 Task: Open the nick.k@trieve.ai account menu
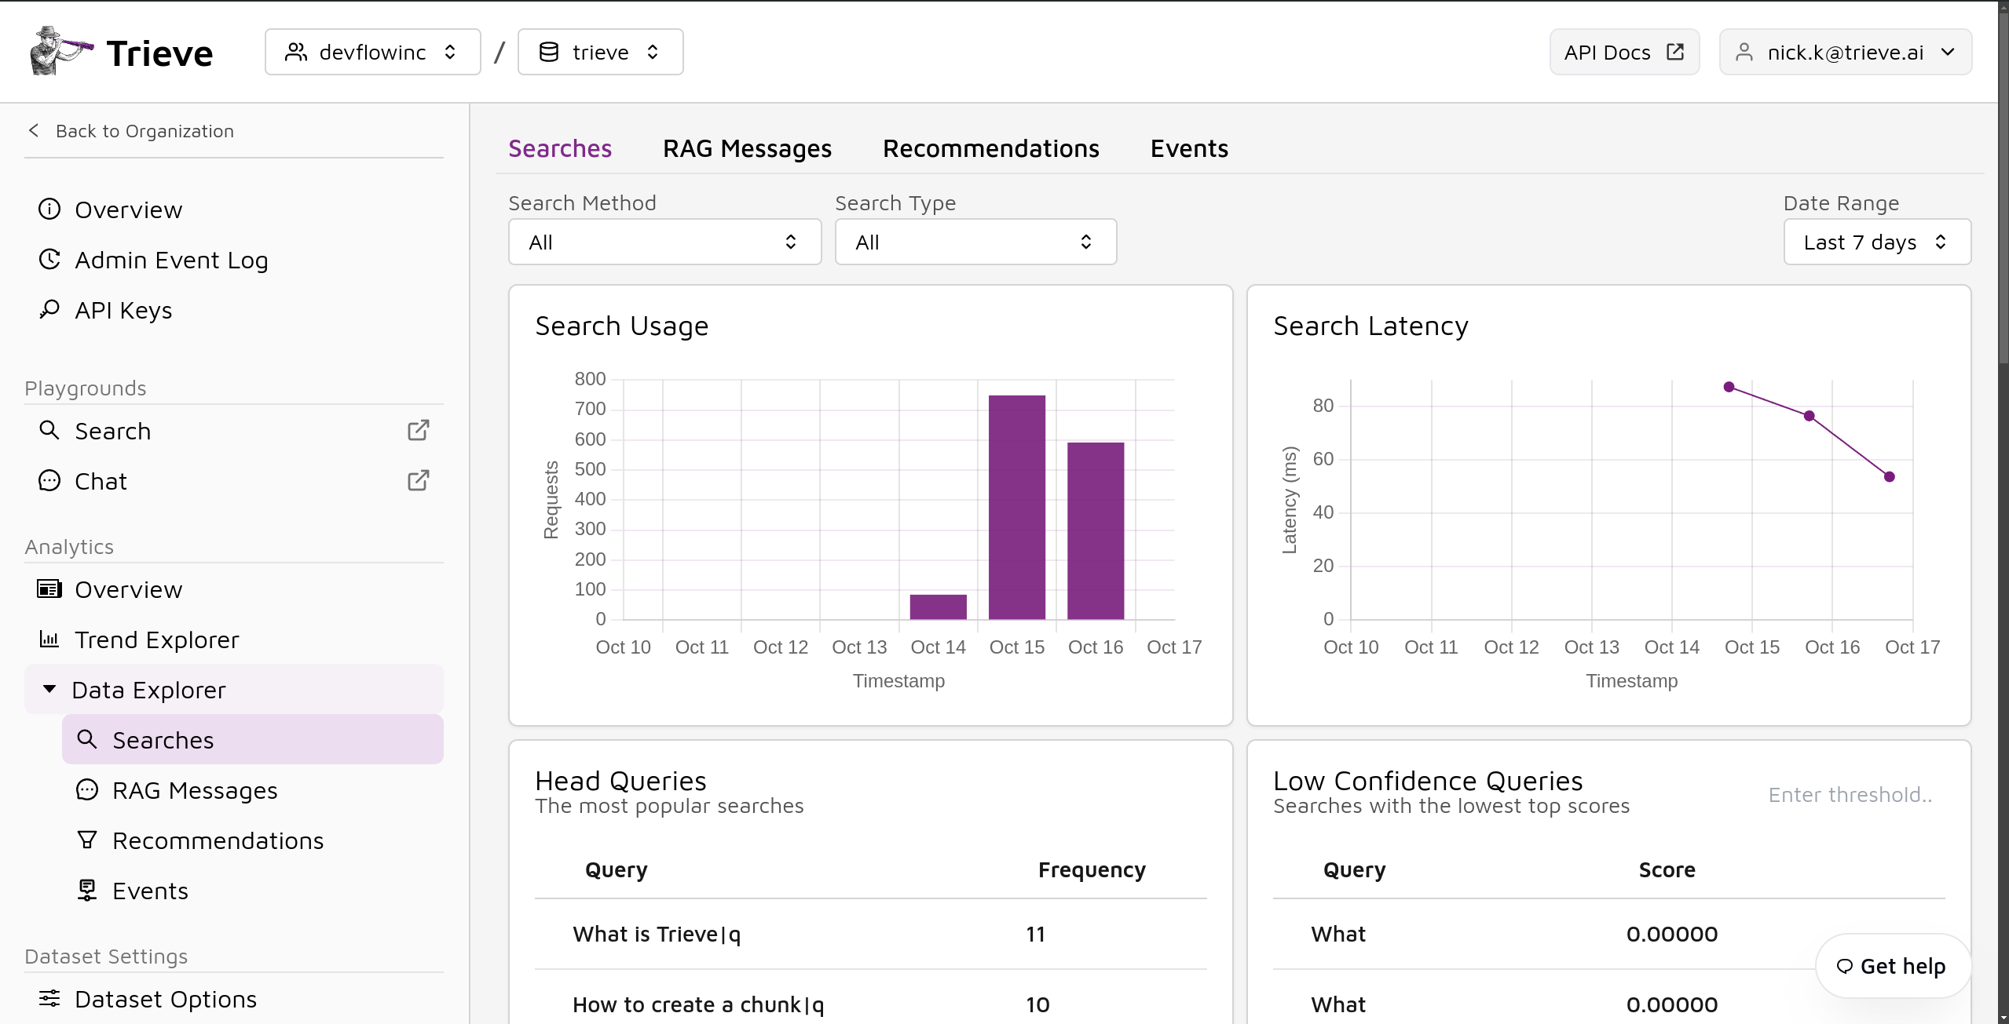click(x=1845, y=53)
